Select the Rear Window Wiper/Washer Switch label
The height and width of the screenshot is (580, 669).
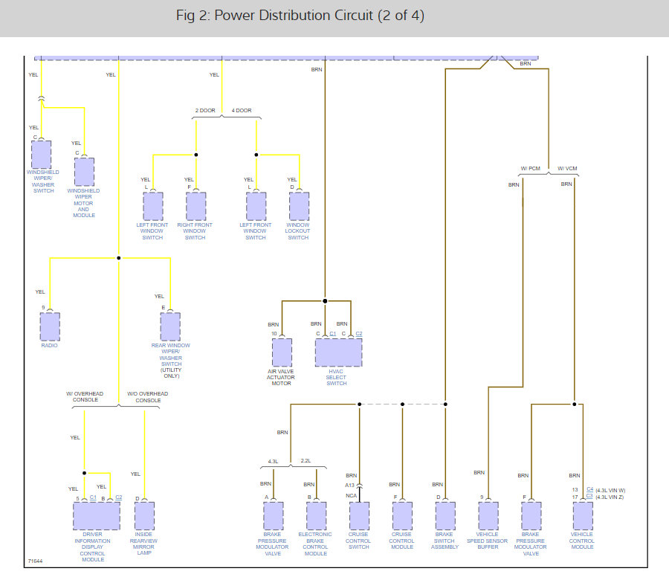pyautogui.click(x=171, y=355)
